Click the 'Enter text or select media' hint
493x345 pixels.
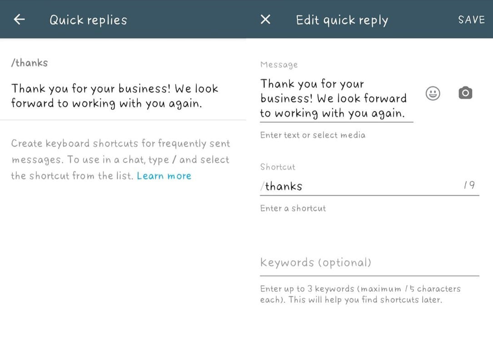tap(313, 135)
